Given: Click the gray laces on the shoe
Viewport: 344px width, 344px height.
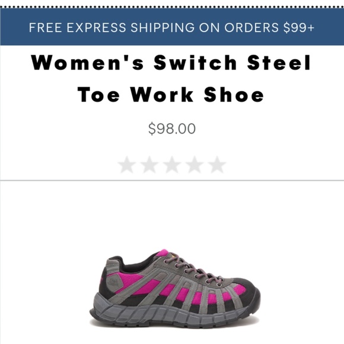Looking at the screenshot, I should [193, 270].
